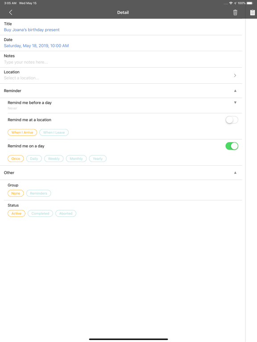The width and height of the screenshot is (257, 342).
Task: Edit title Buy Joana's birthday present
Action: click(32, 30)
